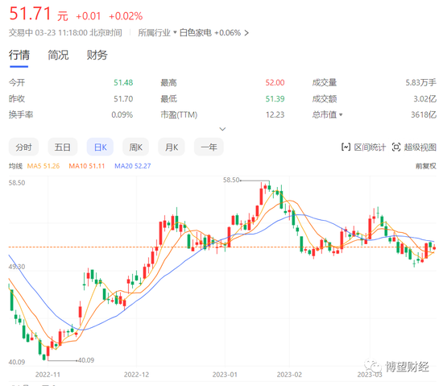Select the 日K chart button
The image size is (443, 386).
[x=100, y=147]
